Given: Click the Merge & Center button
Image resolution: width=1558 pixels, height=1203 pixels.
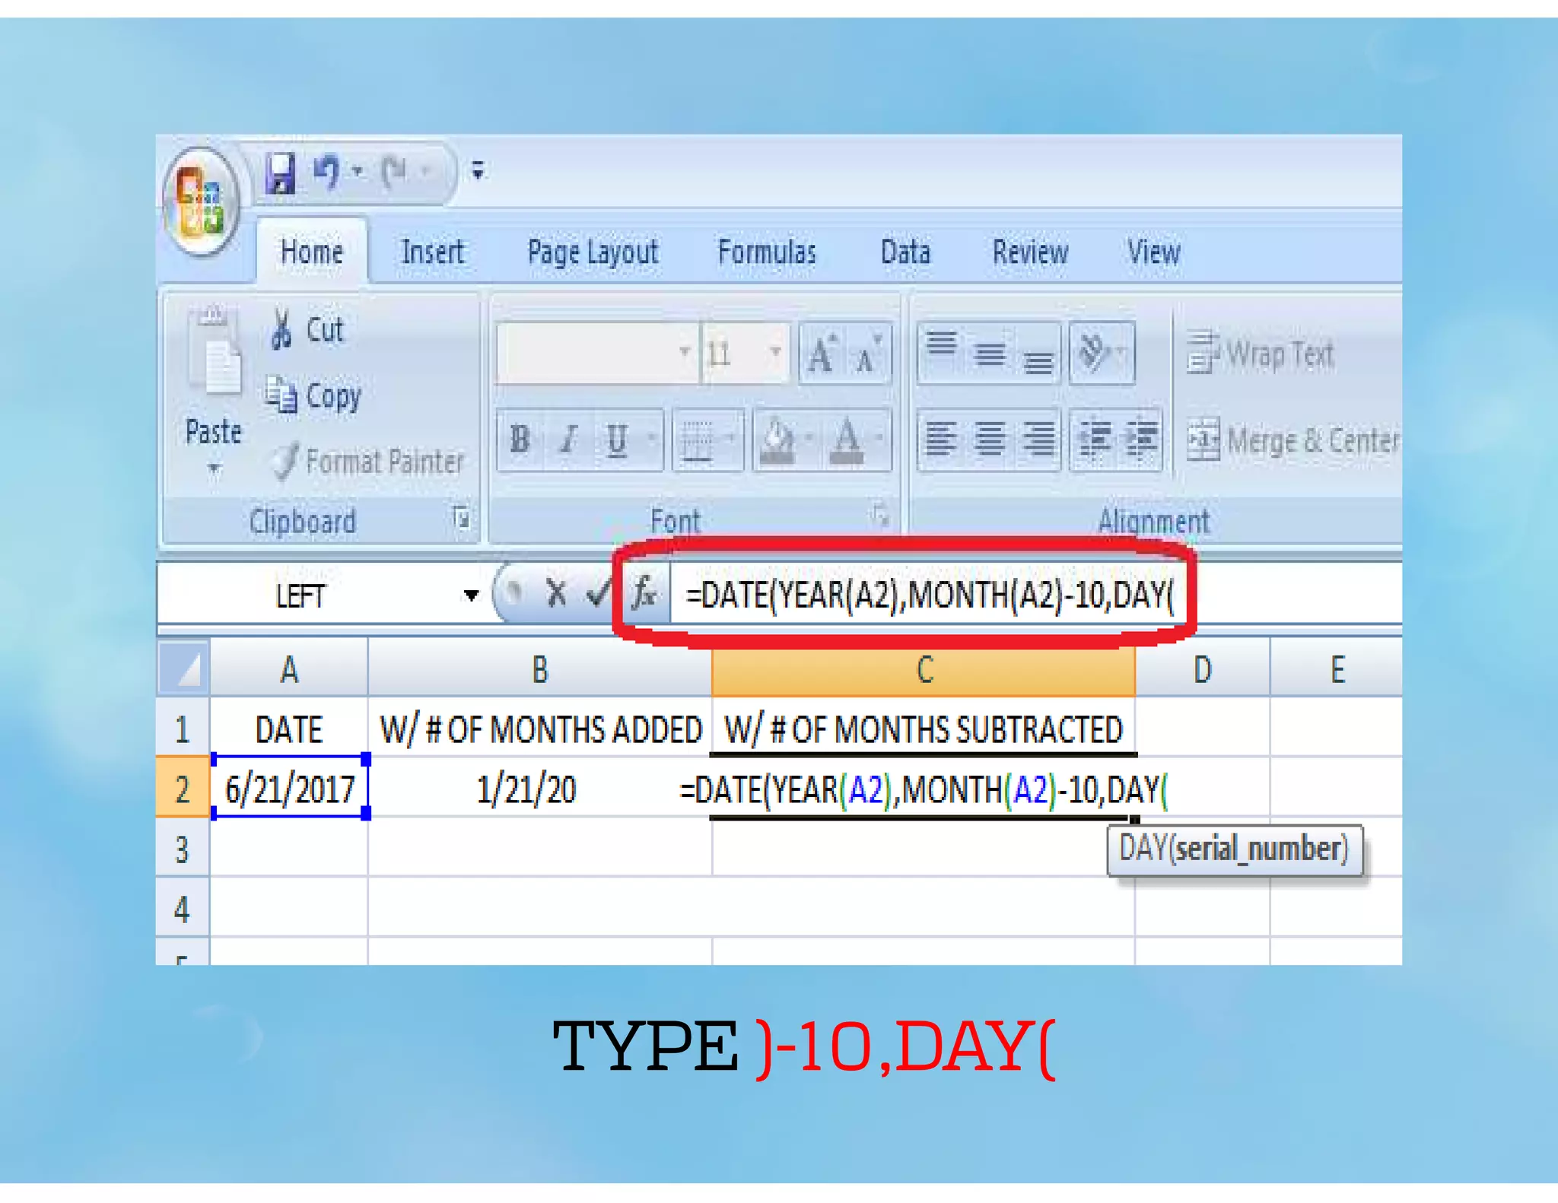Looking at the screenshot, I should [x=1293, y=441].
